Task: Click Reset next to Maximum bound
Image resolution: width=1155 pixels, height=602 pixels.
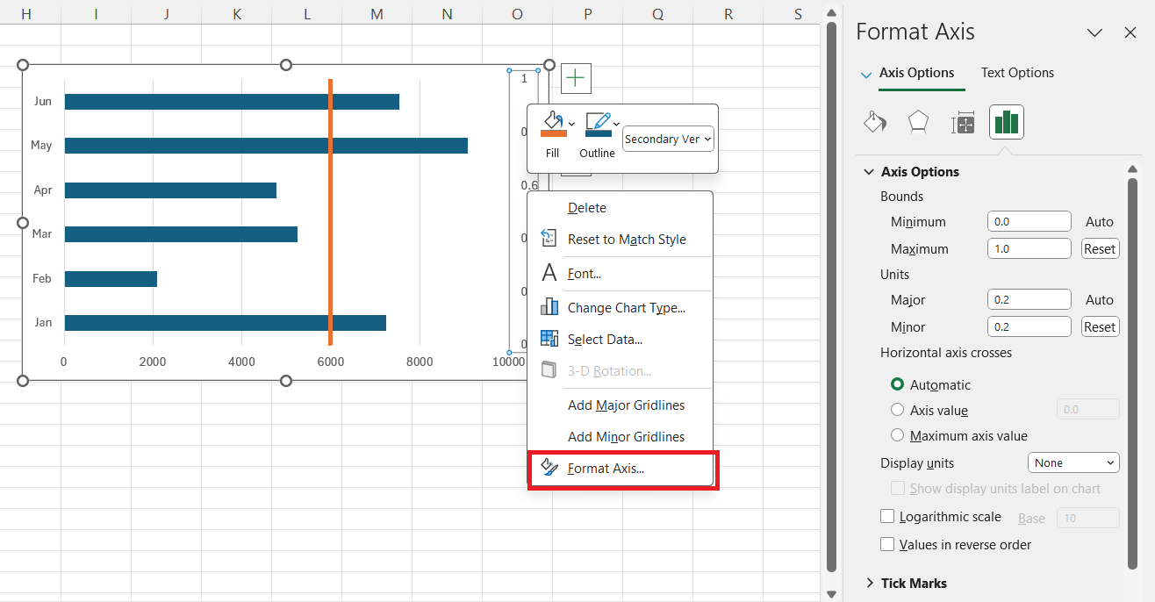Action: coord(1100,248)
